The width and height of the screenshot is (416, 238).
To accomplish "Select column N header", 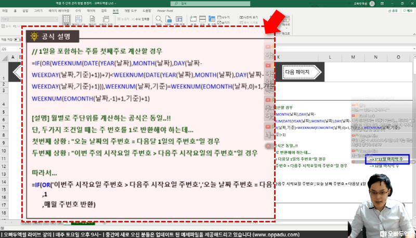I will click(x=375, y=57).
